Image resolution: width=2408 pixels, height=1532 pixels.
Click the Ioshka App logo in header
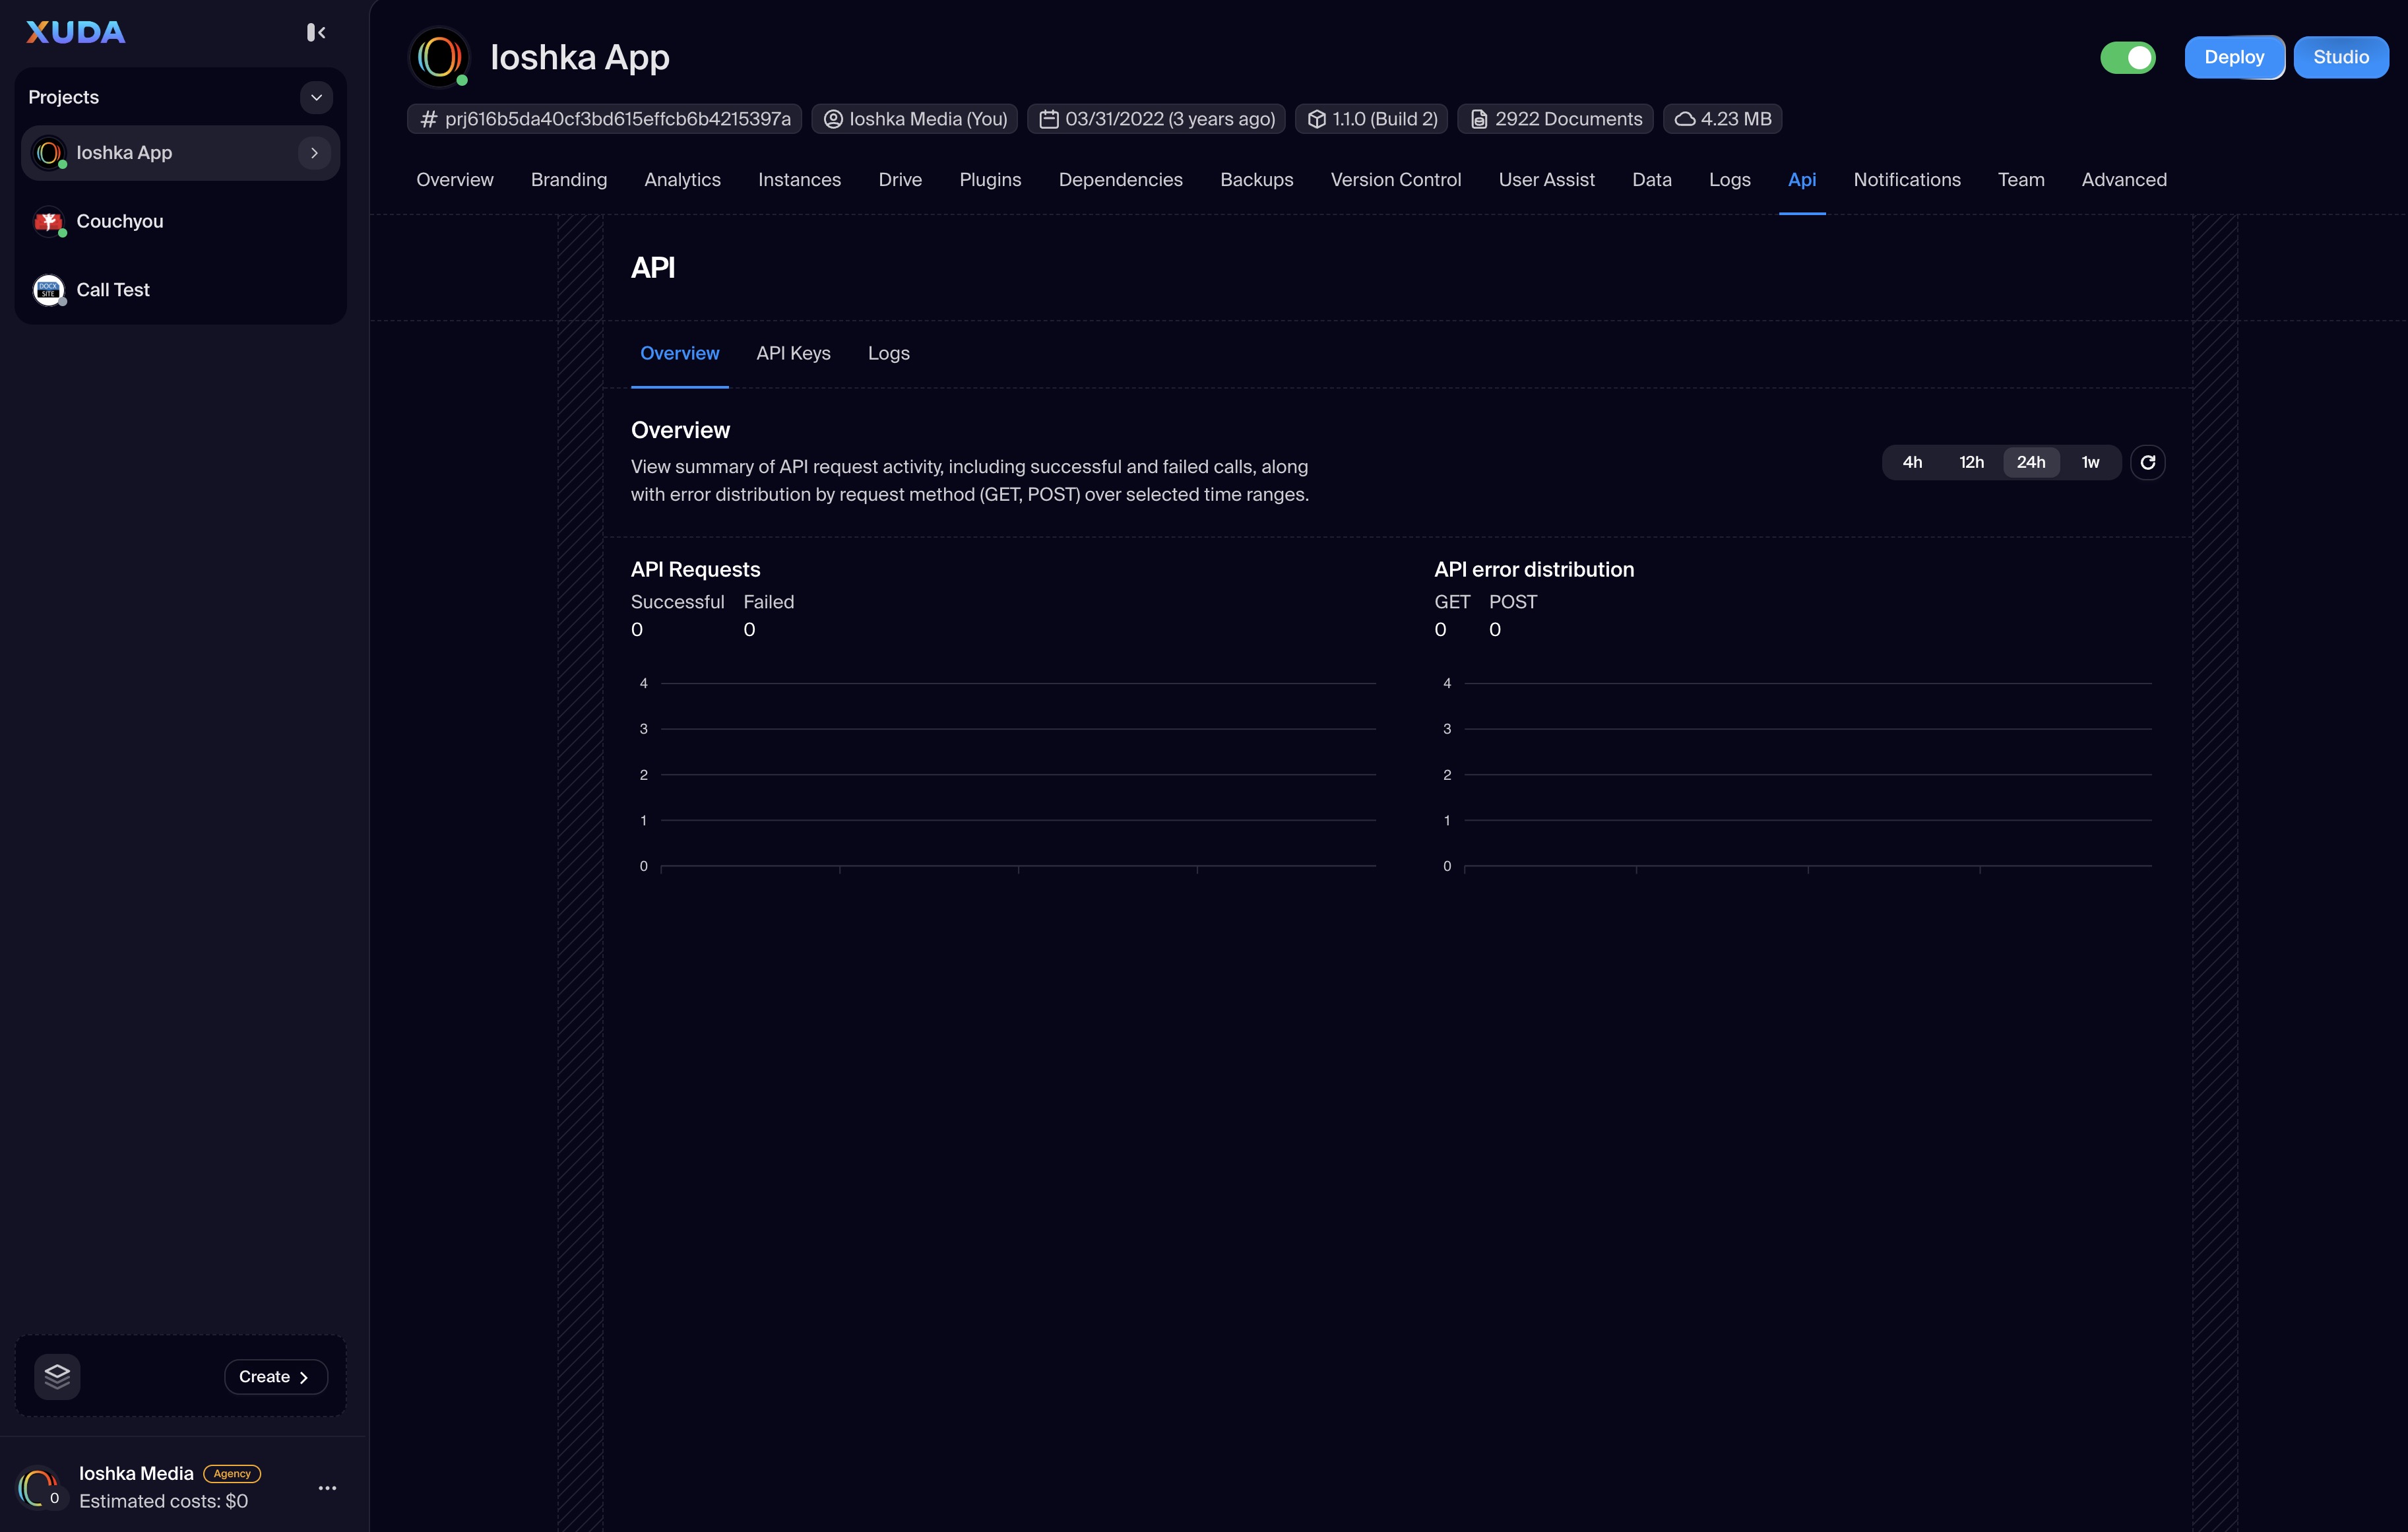click(439, 58)
